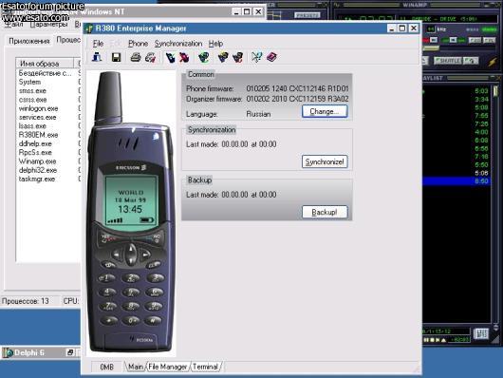Click the green globe synchronize toolbar icon
The width and height of the screenshot is (503, 378).
[x=204, y=58]
